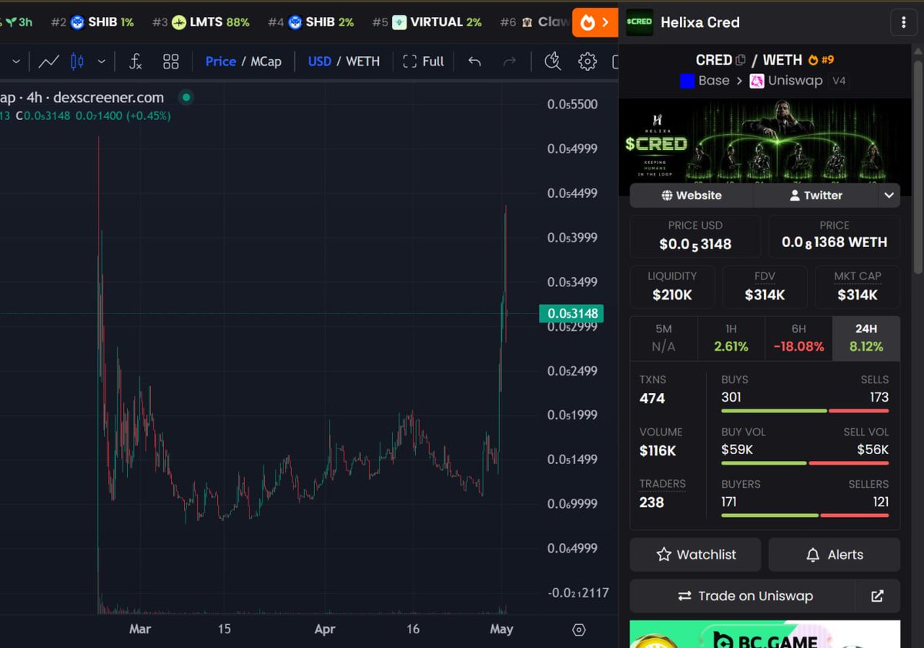924x648 pixels.
Task: Click the $CRED token logo
Action: coord(639,22)
